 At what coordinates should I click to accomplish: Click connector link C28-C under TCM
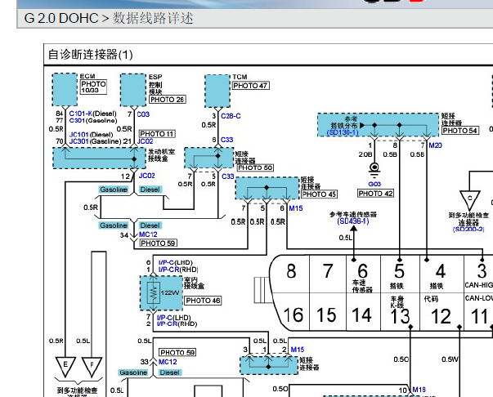pos(231,116)
